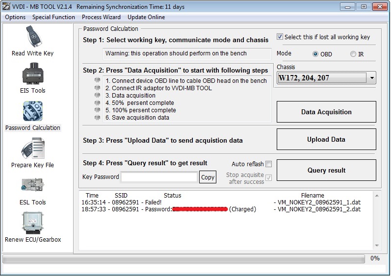Click the 0% progress label
This screenshot has height=277, width=392.
coord(375,258)
